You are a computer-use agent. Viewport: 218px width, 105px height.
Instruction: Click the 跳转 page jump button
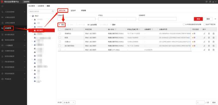pos(214,102)
